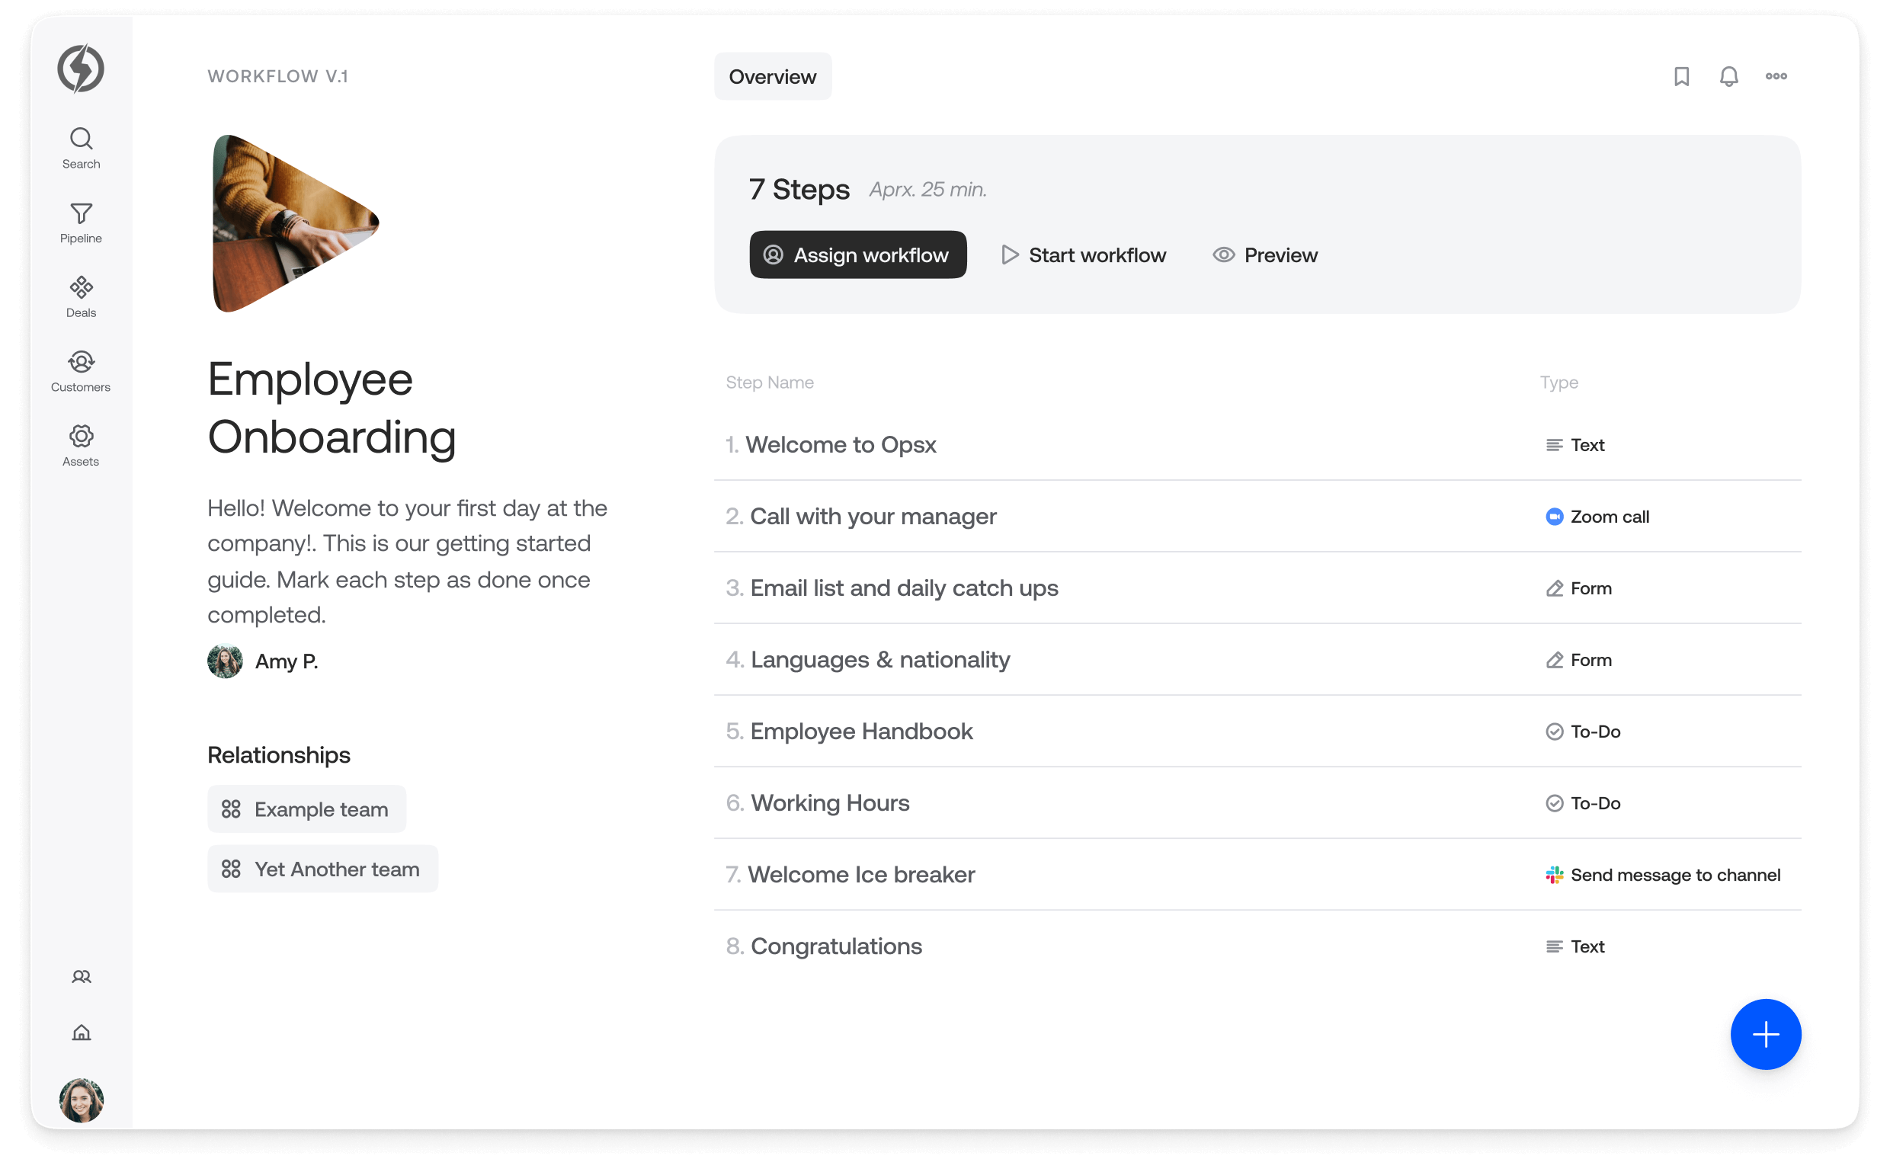Open the Example team relationship
The height and width of the screenshot is (1175, 1890).
(x=306, y=809)
